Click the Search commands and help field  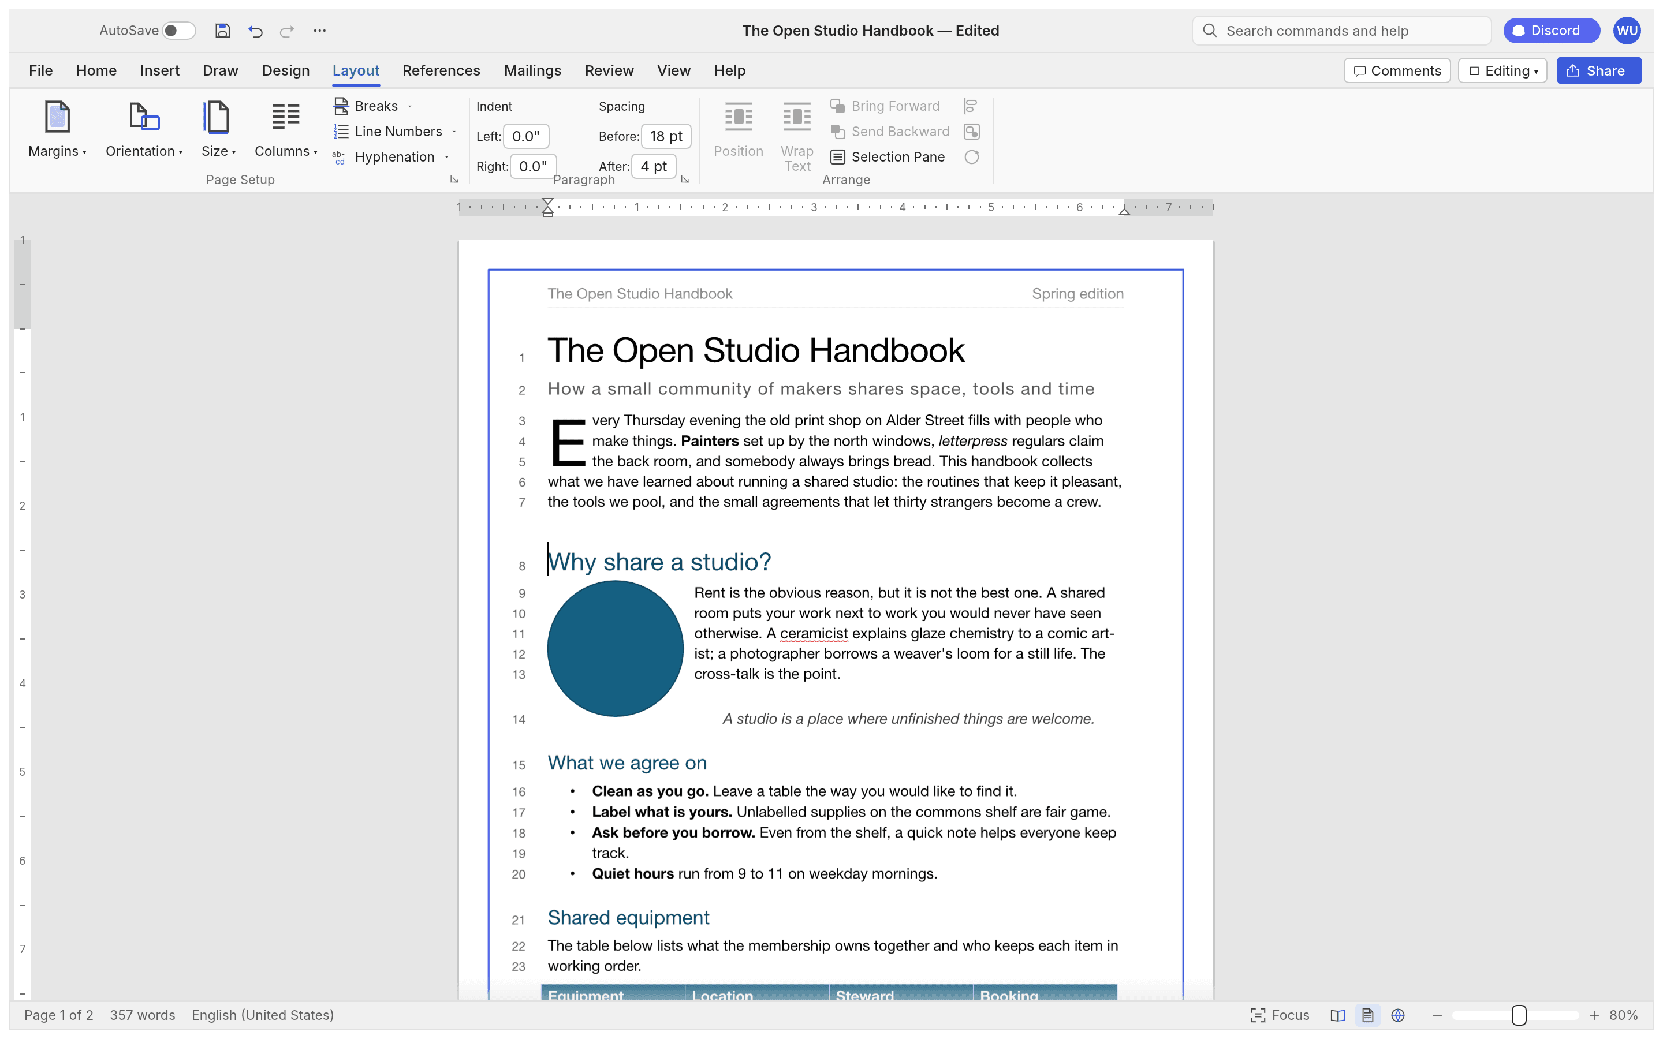[1341, 30]
